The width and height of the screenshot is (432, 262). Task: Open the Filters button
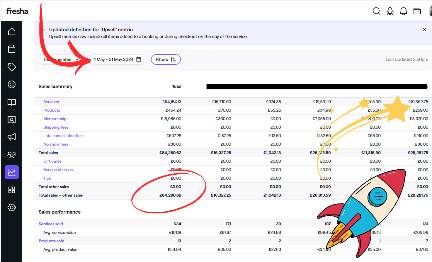166,59
